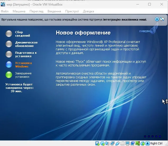The height and width of the screenshot is (146, 168).
Task: Click the orange 'Установка Windows' step
Action: [24, 65]
